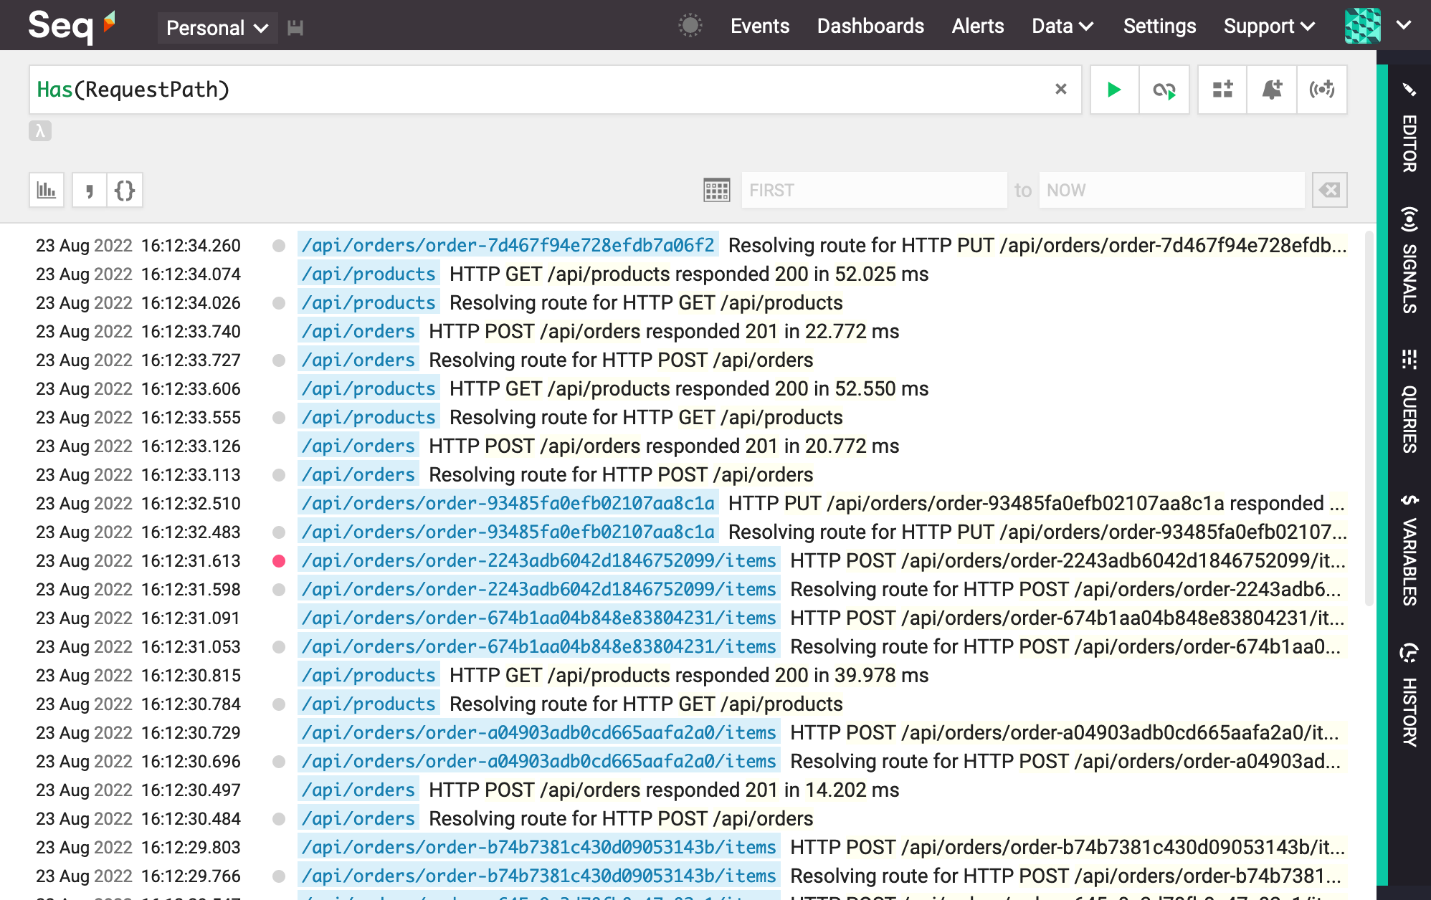Viewport: 1431px width, 900px height.
Task: Toggle dark mode with the brightness icon
Action: (x=690, y=26)
